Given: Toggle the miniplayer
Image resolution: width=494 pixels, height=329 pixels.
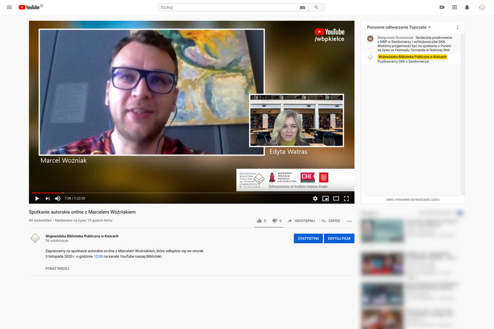Looking at the screenshot, I should tap(325, 198).
